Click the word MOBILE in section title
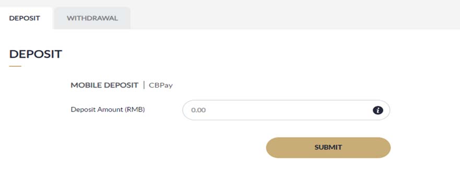460x196 pixels. (x=85, y=85)
